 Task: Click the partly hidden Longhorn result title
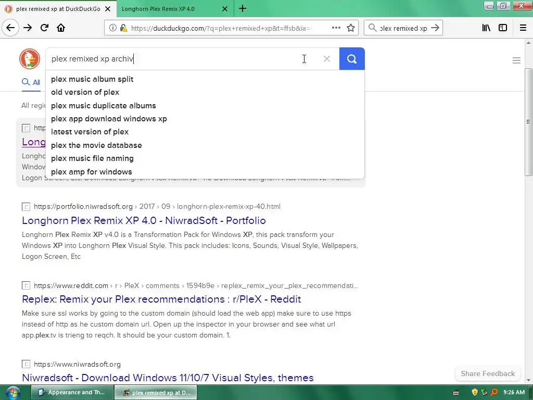34,142
